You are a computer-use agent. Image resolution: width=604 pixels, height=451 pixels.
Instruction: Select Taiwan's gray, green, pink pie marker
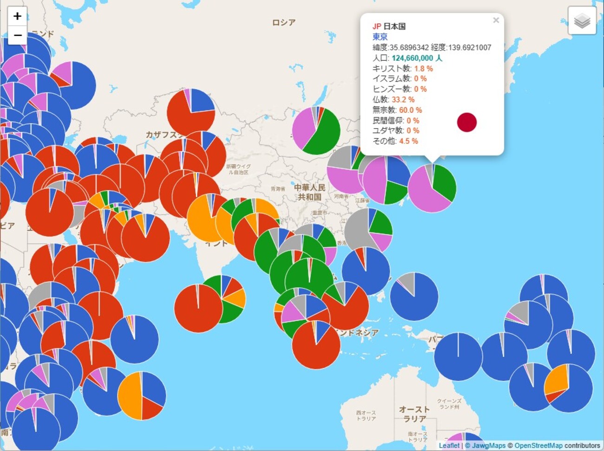(x=368, y=232)
